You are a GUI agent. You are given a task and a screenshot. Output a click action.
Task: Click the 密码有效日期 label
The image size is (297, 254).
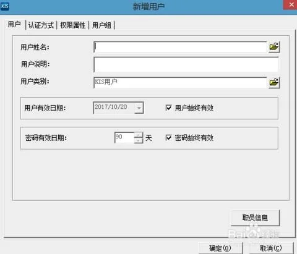click(46, 138)
